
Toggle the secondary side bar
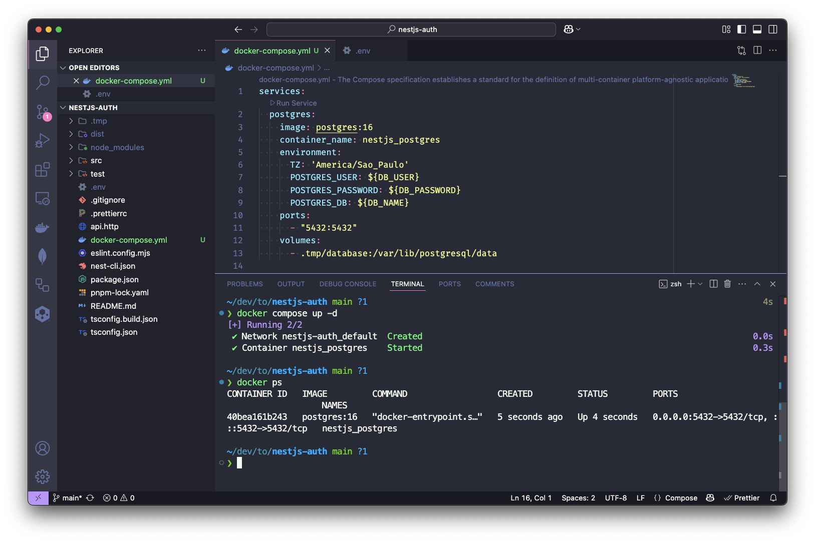click(x=773, y=30)
